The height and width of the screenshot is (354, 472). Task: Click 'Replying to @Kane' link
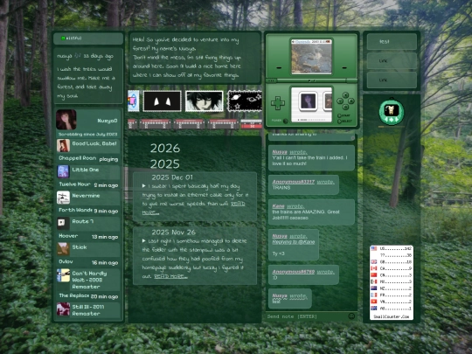294,242
